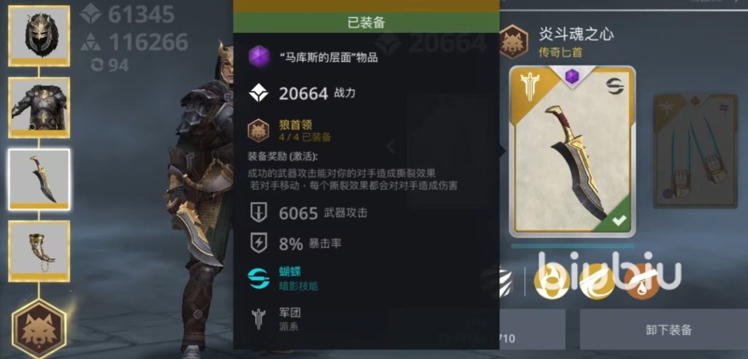Click the wolf badge beside 炎斗魂之心
This screenshot has width=748, height=359.
[514, 41]
